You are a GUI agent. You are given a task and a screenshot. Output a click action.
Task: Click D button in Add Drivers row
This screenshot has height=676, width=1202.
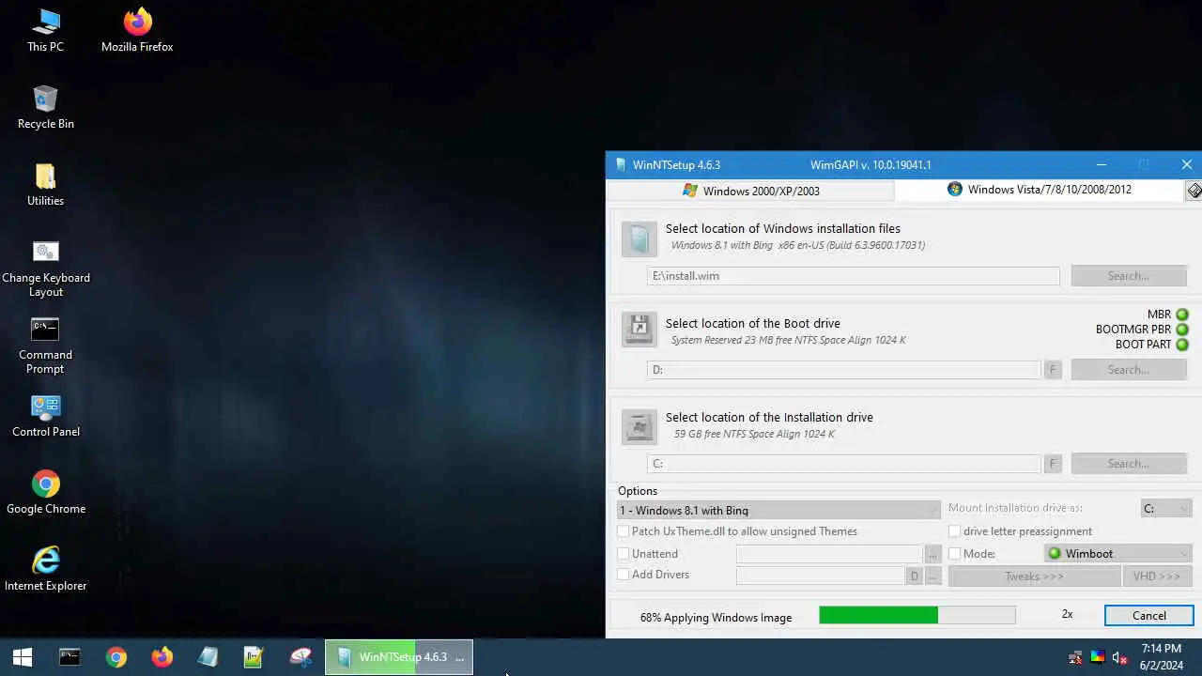pos(914,576)
